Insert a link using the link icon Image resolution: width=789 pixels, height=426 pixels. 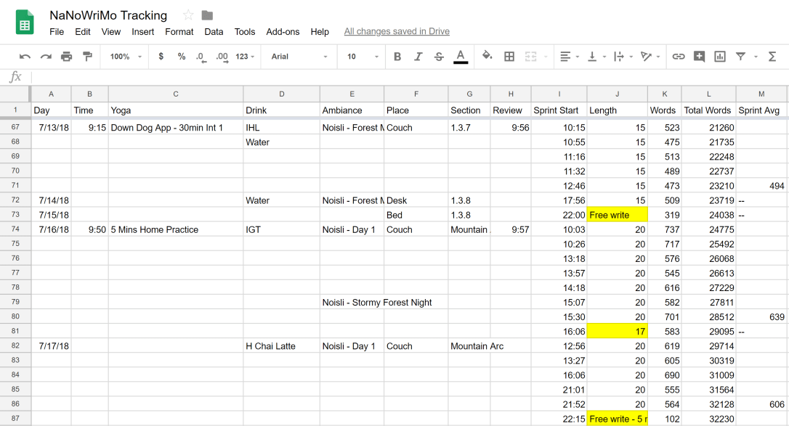(x=679, y=57)
